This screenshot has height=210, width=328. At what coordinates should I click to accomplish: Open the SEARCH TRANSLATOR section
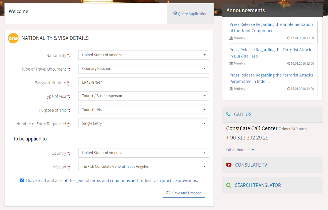point(272,185)
